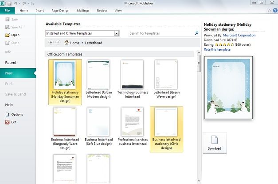Select Open from the File sidebar
The image size is (278, 184).
pos(12,35)
